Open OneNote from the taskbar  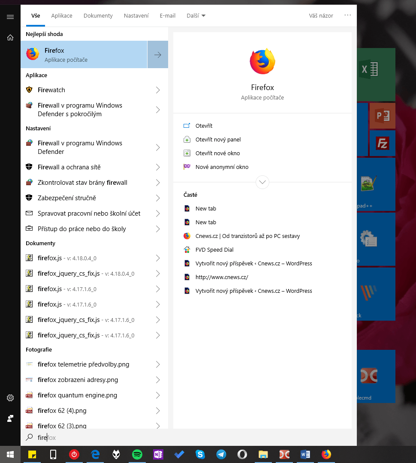coord(158,454)
